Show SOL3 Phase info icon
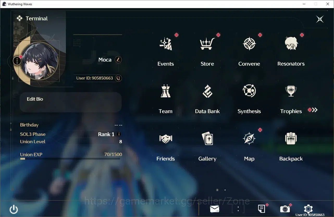The height and width of the screenshot is (217, 334). pos(119,134)
